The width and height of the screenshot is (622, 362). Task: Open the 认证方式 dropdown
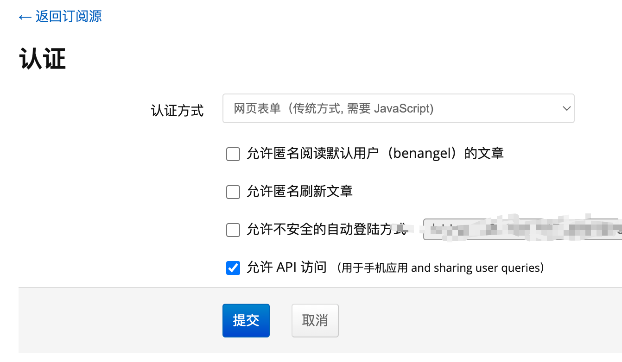[x=398, y=109]
